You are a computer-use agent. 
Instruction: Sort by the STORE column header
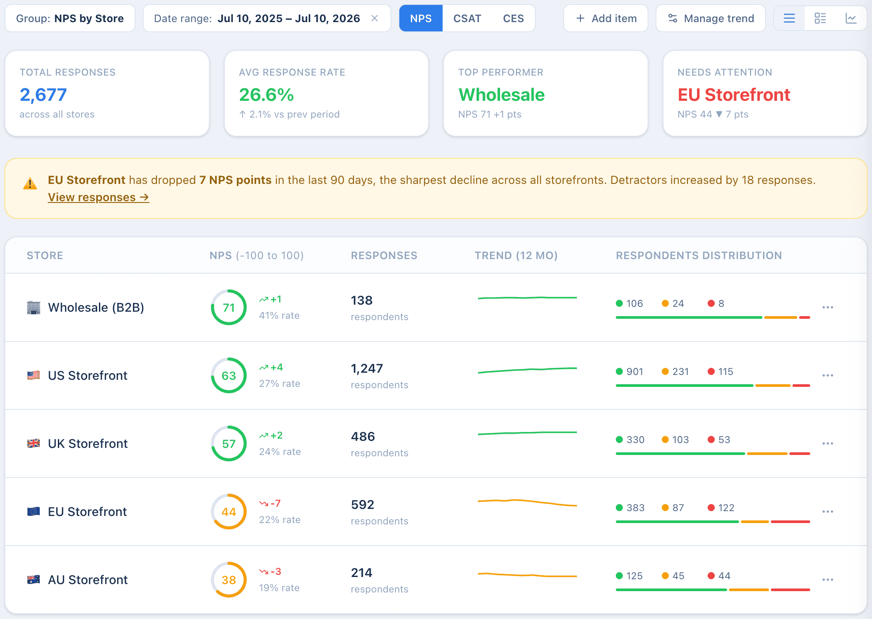45,256
